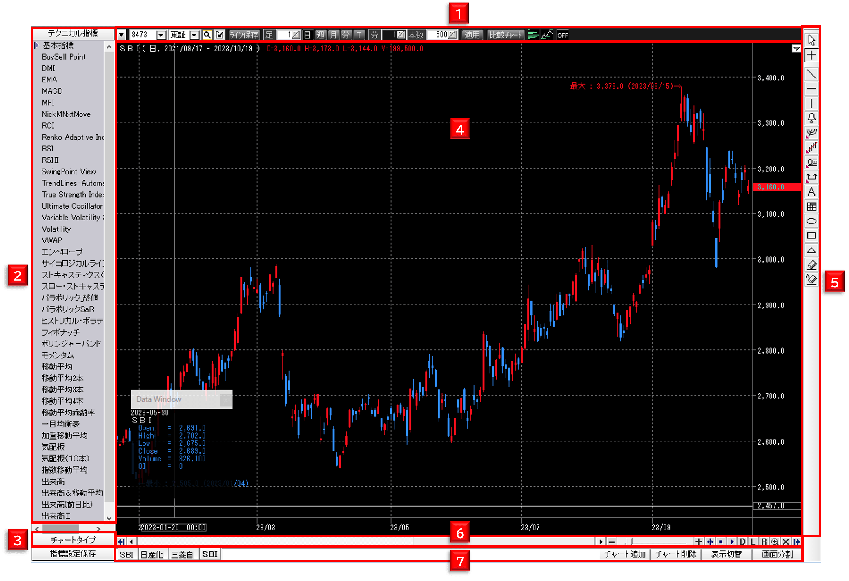Image resolution: width=849 pixels, height=581 pixels.
Task: Close the Data Window overlay
Action: click(225, 400)
